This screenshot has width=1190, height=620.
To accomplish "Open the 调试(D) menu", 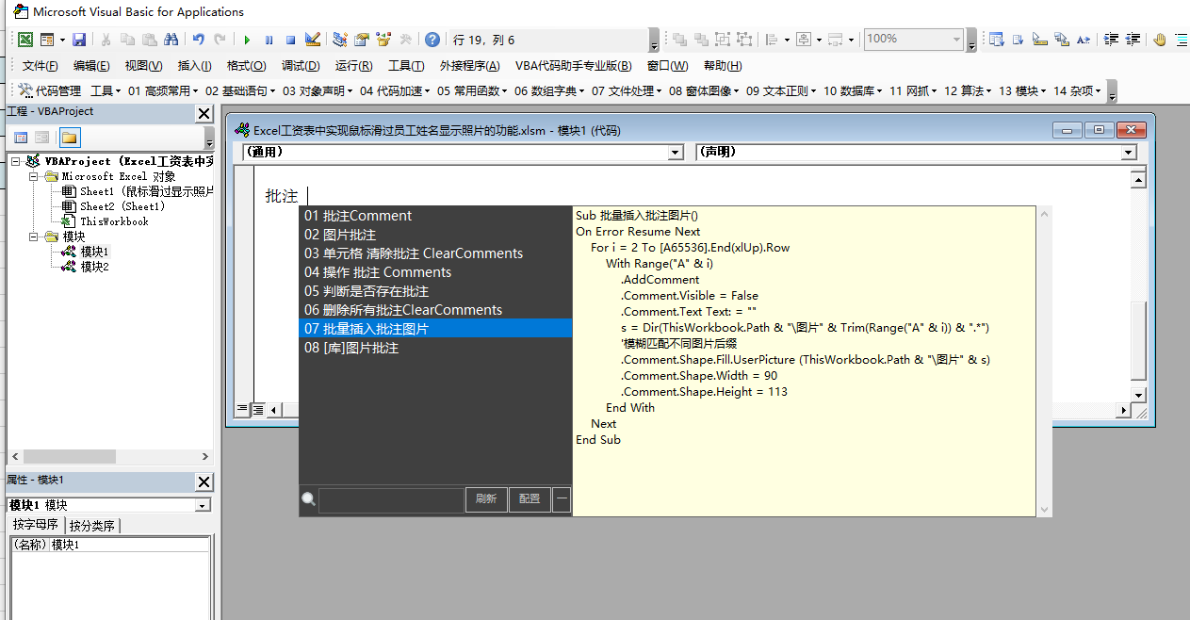I will [x=300, y=66].
